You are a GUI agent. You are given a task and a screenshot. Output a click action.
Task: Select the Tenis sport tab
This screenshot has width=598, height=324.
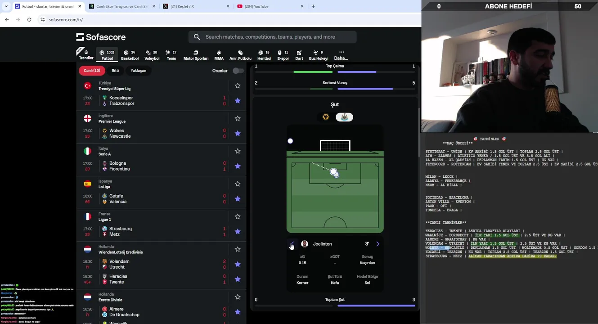click(x=171, y=55)
